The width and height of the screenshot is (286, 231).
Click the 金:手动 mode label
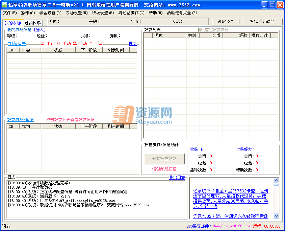96,44
